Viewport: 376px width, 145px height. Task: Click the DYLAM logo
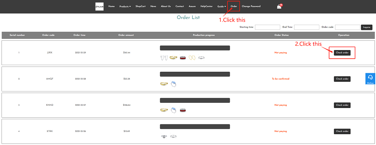100,6
